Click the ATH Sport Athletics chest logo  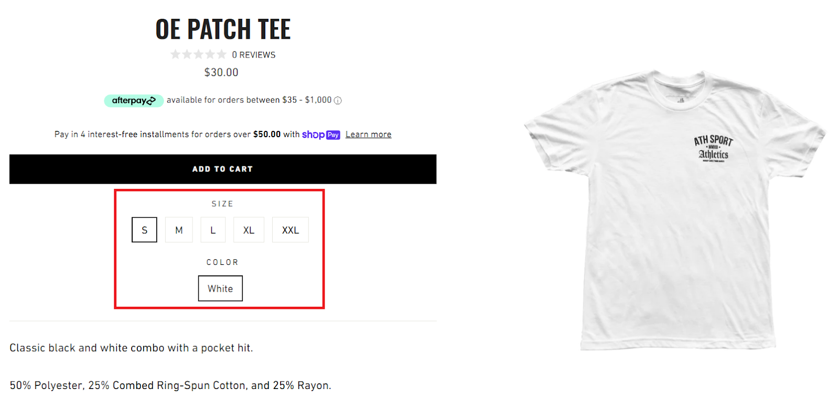pos(713,149)
